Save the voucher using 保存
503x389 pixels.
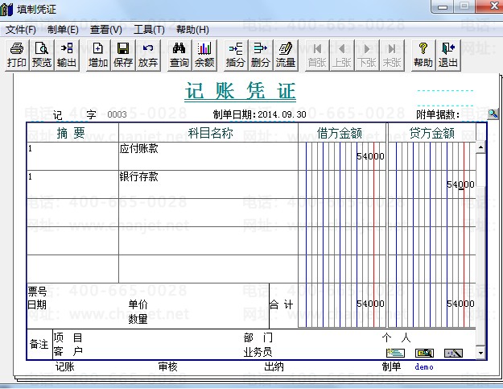click(x=123, y=54)
